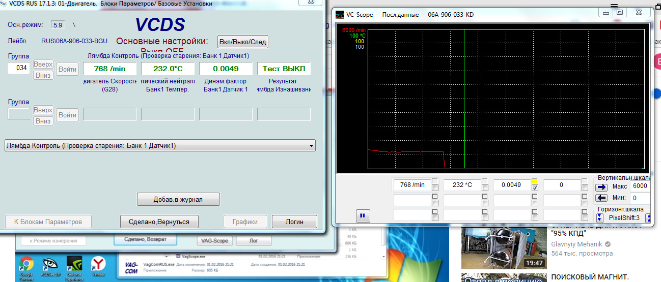This screenshot has width=661, height=282.
Task: Click the Вкл/Выкл/След button
Action: tap(242, 42)
